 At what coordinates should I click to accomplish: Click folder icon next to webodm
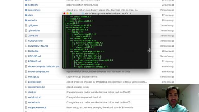click(x=26, y=20)
